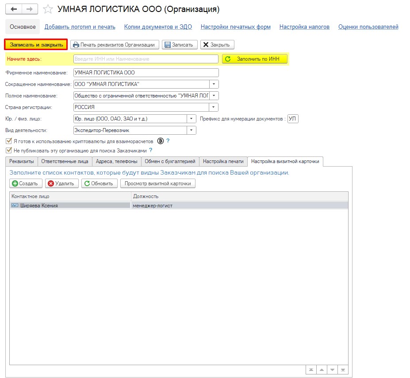410x378 pixels.
Task: Open Просмотр визитной карточки
Action: 157,183
